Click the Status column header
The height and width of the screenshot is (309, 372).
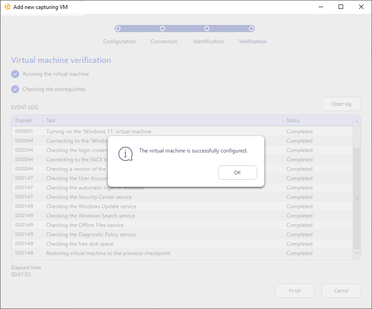(316, 120)
